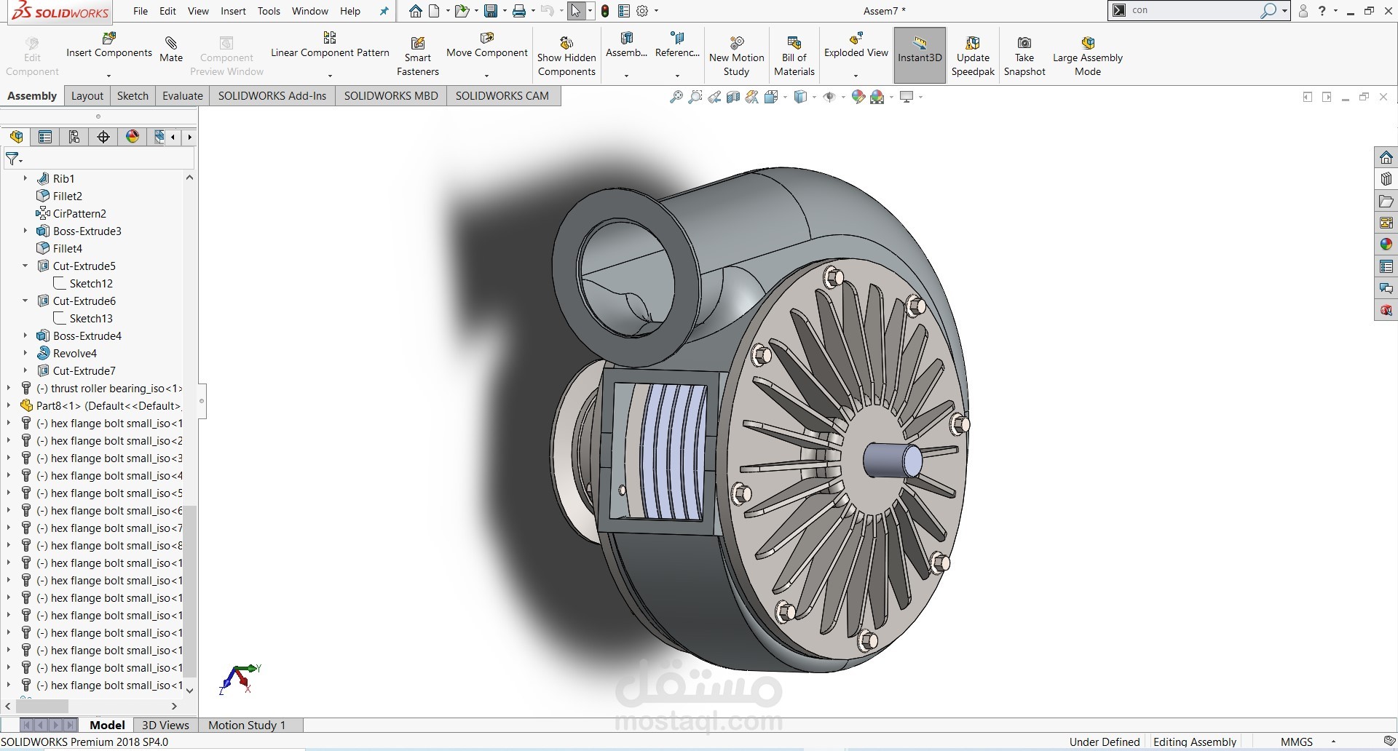The height and width of the screenshot is (751, 1398).
Task: Open the Motion Study 1 tab
Action: tap(247, 725)
